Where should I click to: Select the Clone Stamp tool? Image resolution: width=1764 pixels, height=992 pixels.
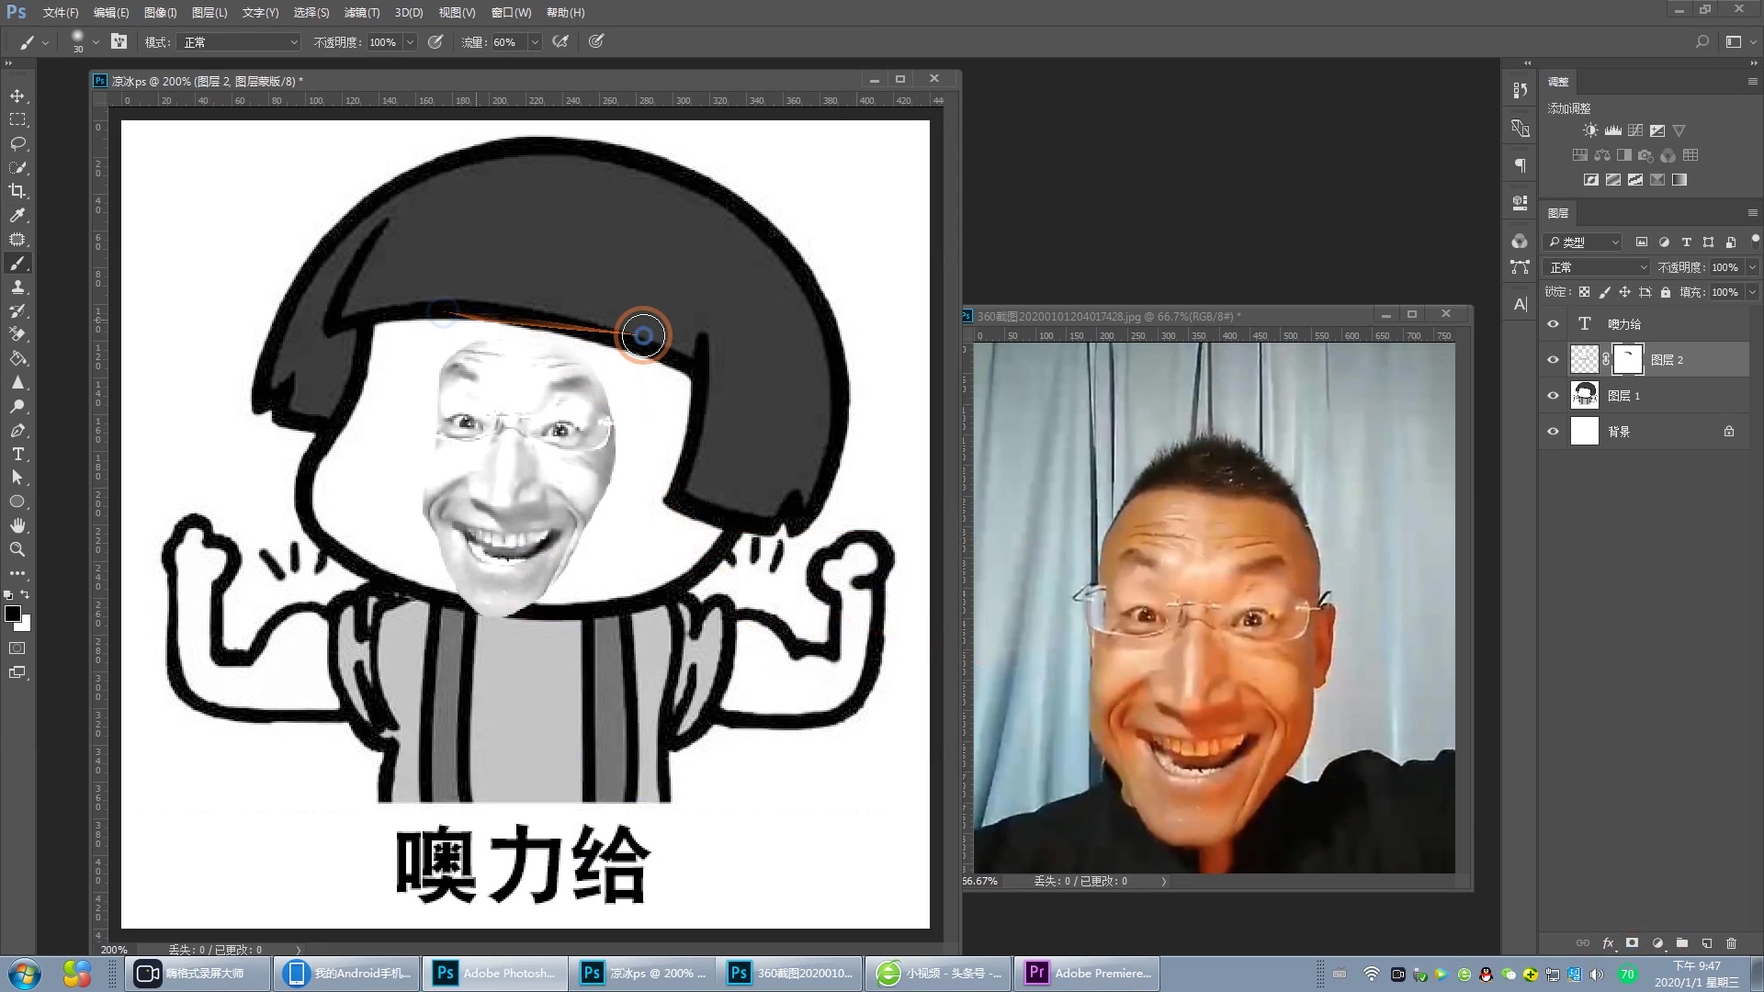tap(18, 287)
